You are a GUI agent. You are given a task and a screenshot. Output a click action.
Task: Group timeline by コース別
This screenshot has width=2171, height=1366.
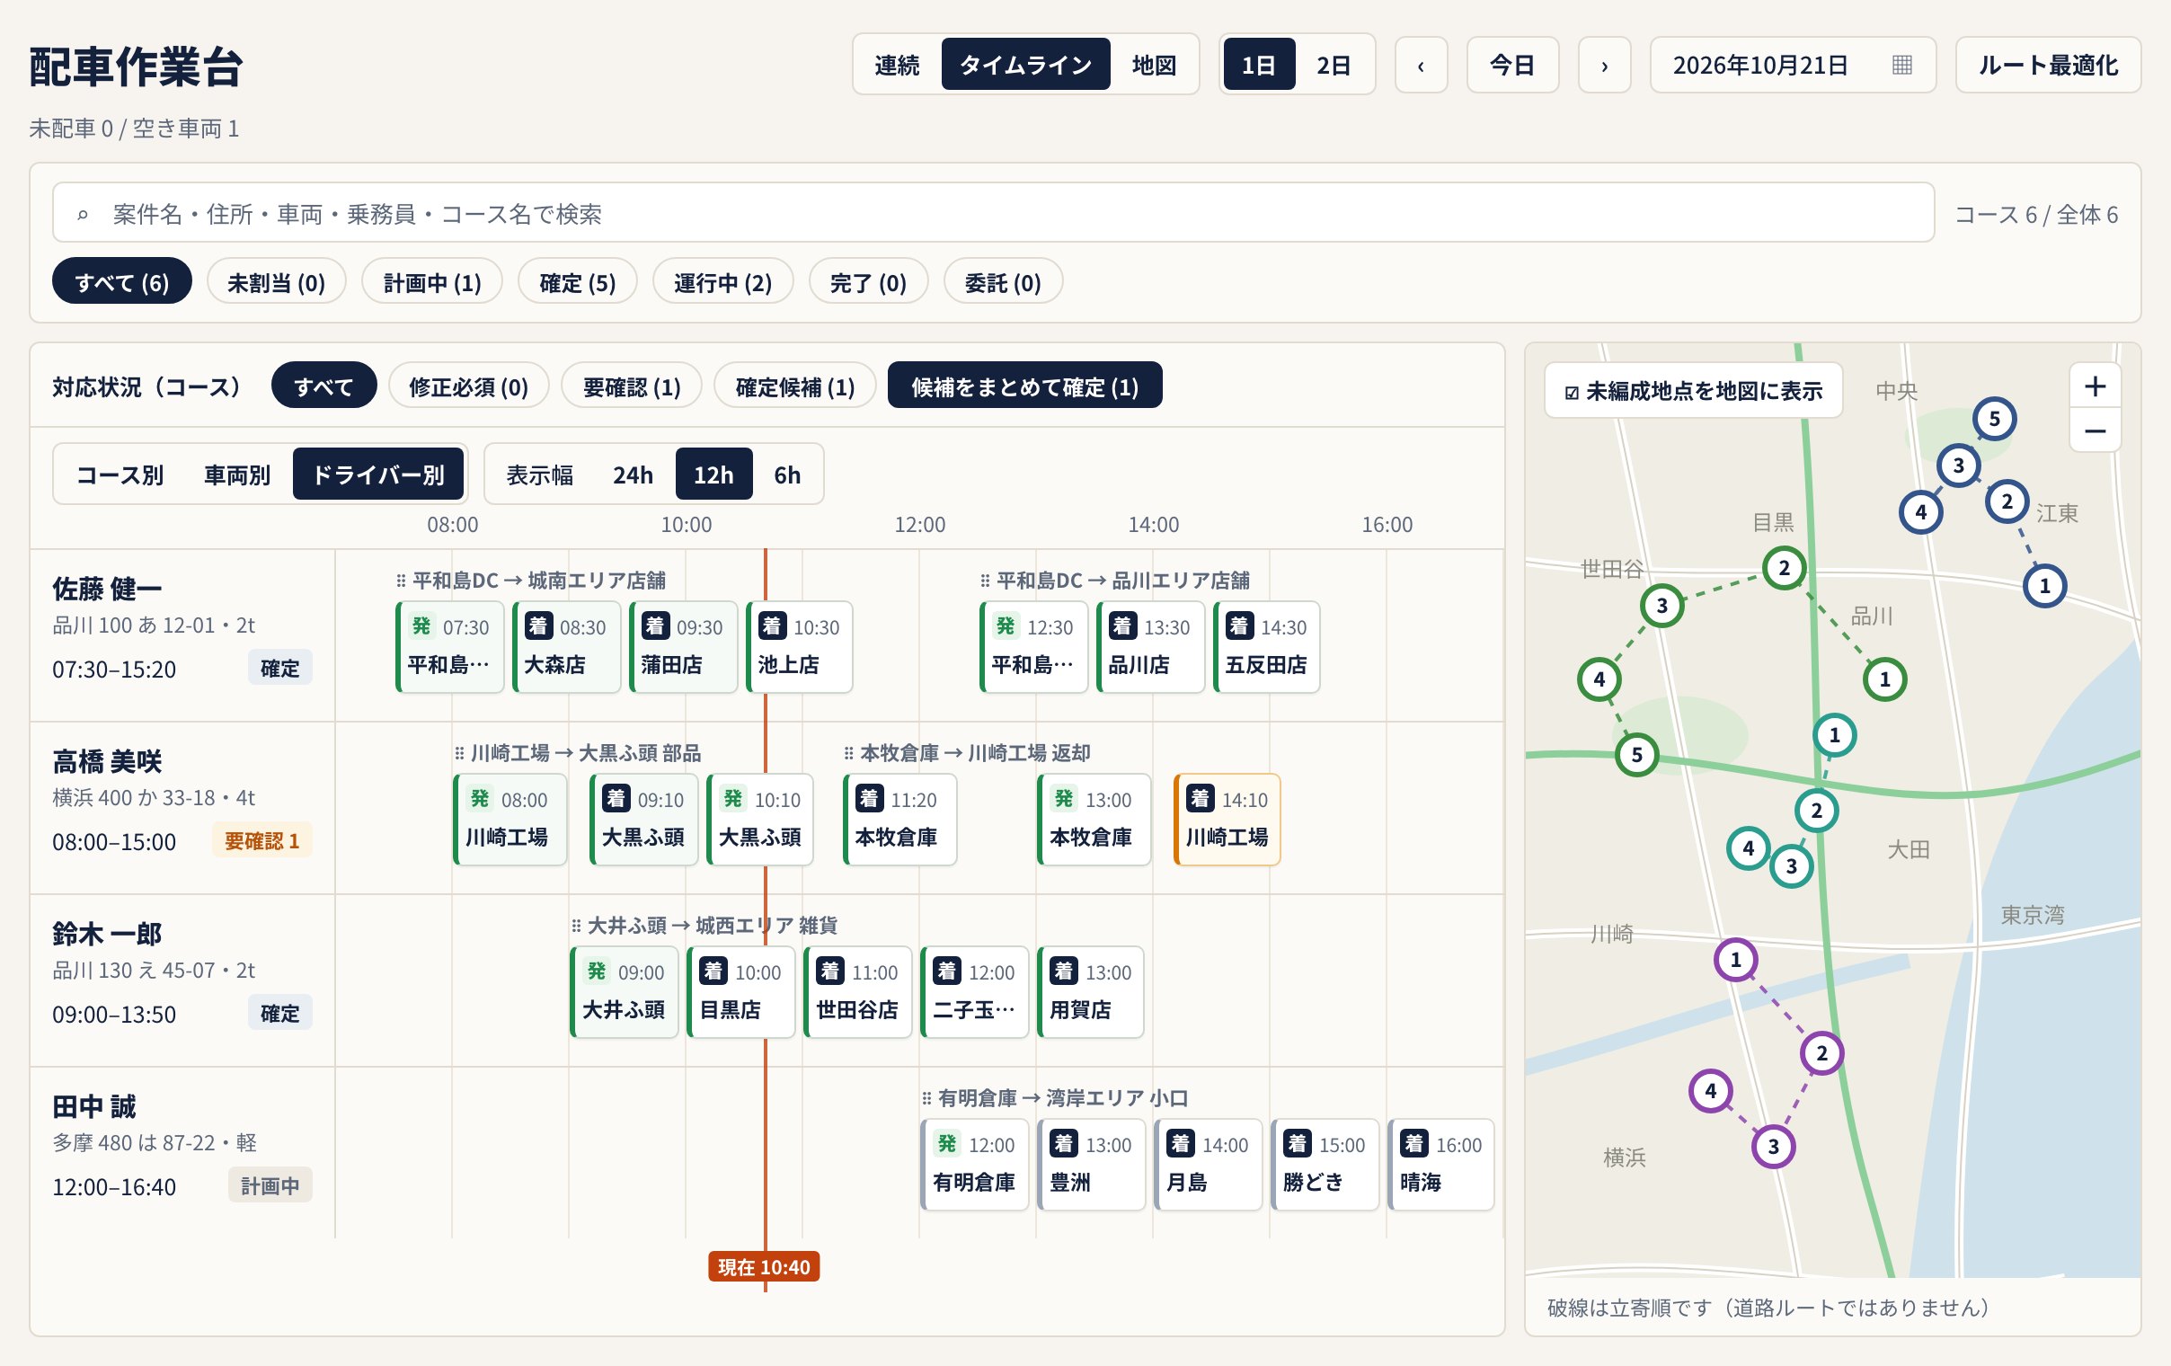[120, 475]
